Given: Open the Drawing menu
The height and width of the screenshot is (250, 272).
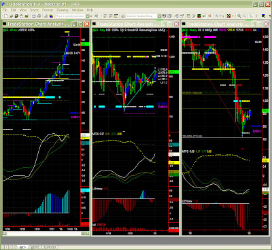Looking at the screenshot, I should (x=63, y=10).
